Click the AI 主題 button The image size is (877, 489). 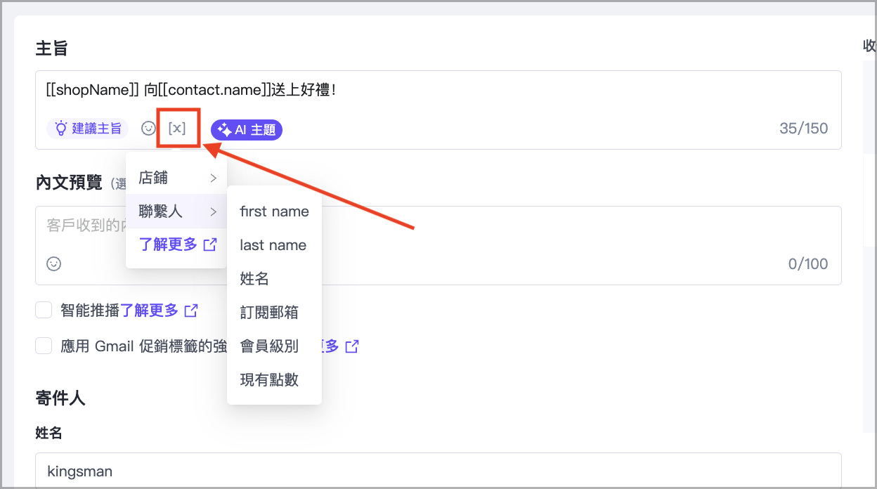[247, 129]
